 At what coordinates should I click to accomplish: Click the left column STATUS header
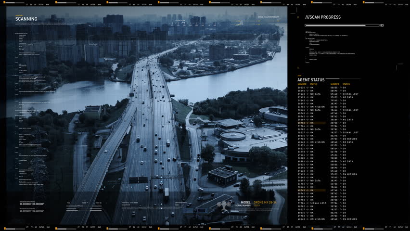pos(313,84)
